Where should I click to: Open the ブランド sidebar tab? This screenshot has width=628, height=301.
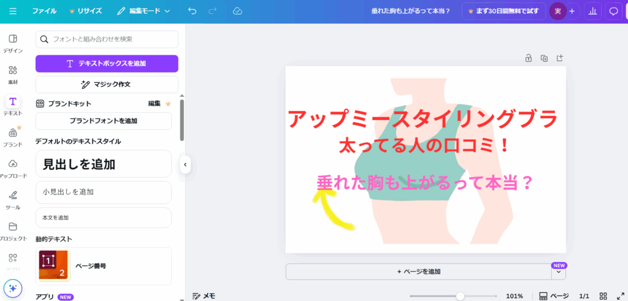[13, 137]
